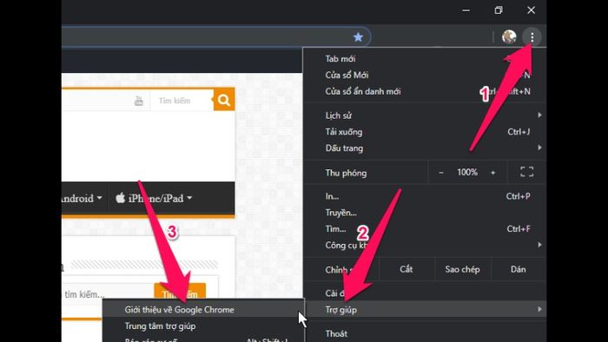Click the Dán button
The image size is (608, 342).
click(x=519, y=269)
